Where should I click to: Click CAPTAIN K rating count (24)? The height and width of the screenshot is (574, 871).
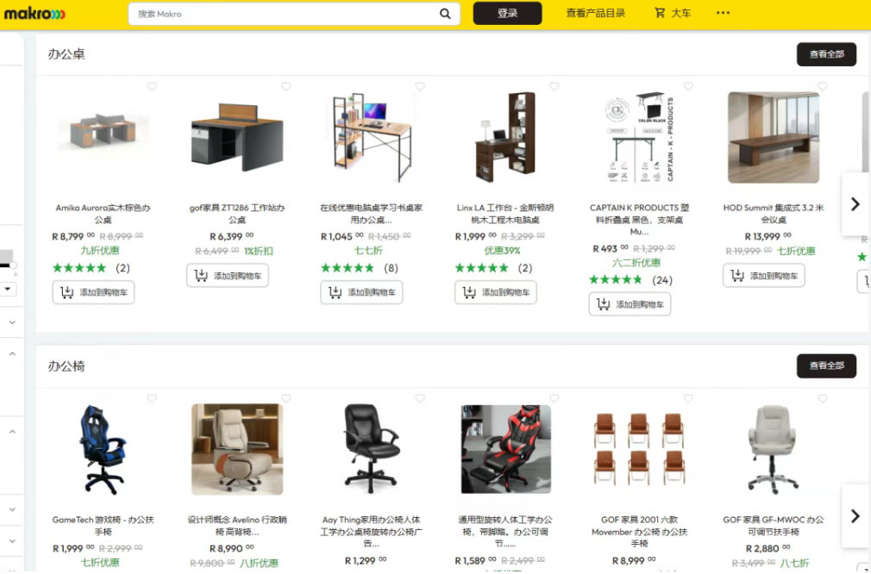tap(661, 280)
